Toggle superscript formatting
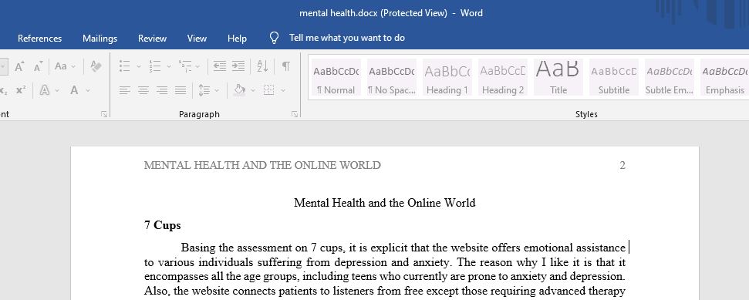The height and width of the screenshot is (300, 749). pyautogui.click(x=21, y=89)
